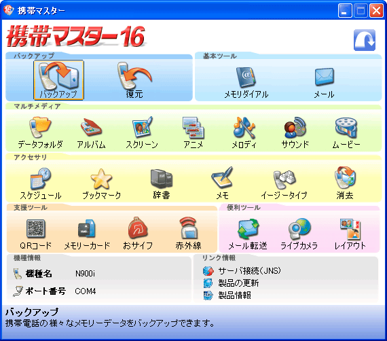The height and width of the screenshot is (341, 387).
Task: Open the 赤外線 infrared tool
Action: [x=188, y=234]
